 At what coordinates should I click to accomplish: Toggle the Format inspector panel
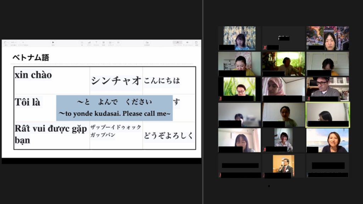[177, 43]
